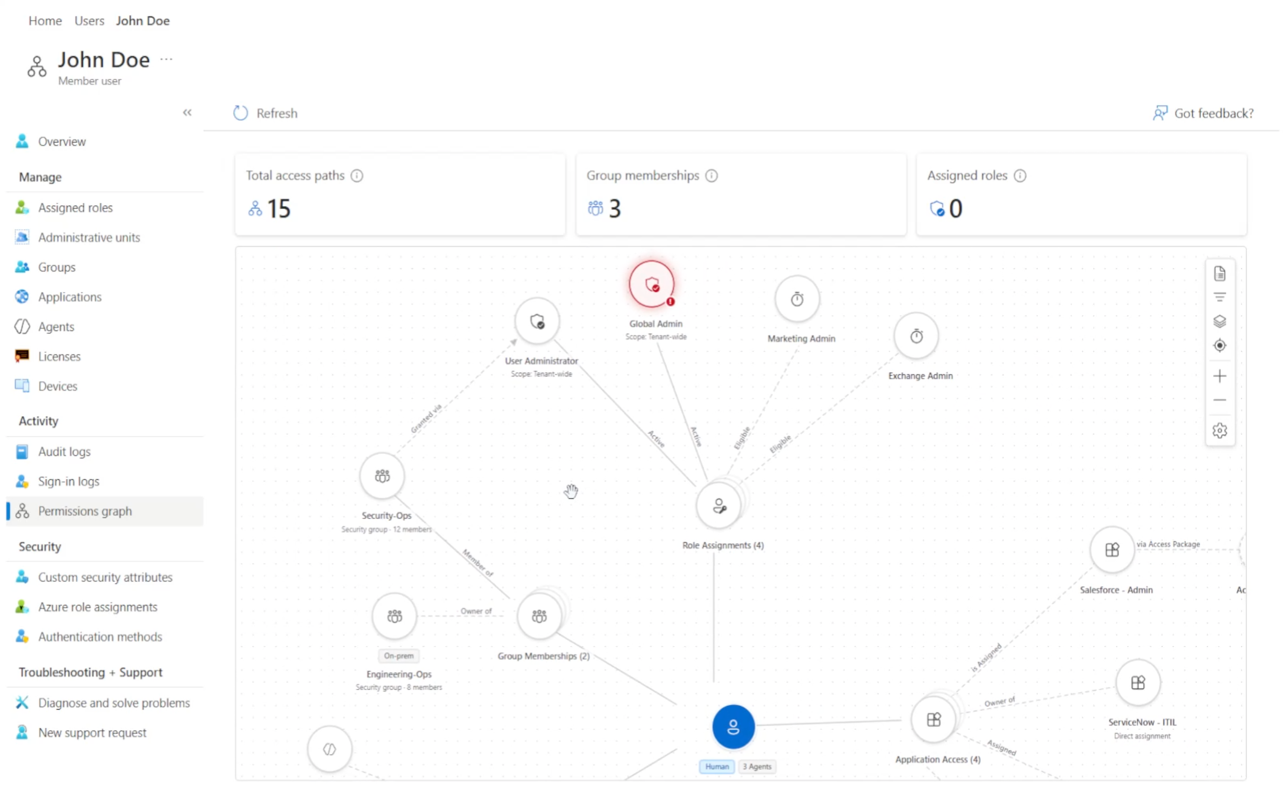Click the layers icon in graph toolbar

click(1219, 321)
